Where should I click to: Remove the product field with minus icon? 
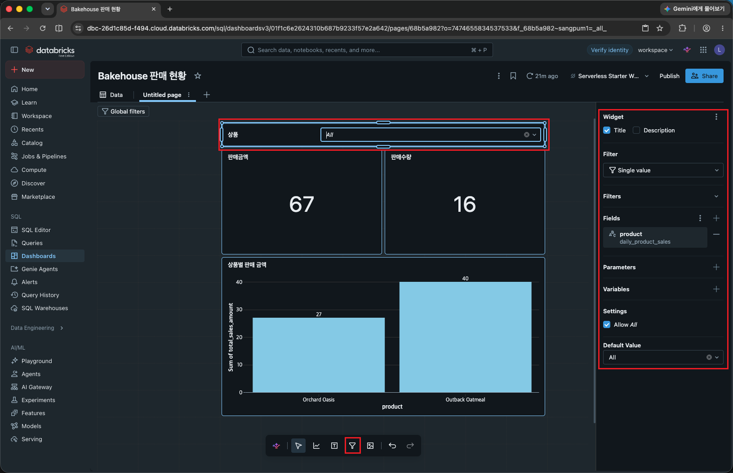pos(716,234)
